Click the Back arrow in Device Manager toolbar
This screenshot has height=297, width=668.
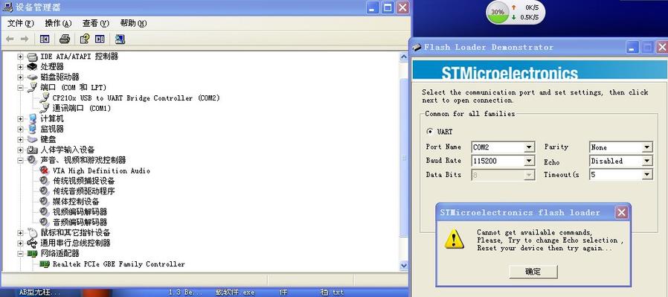[10, 39]
